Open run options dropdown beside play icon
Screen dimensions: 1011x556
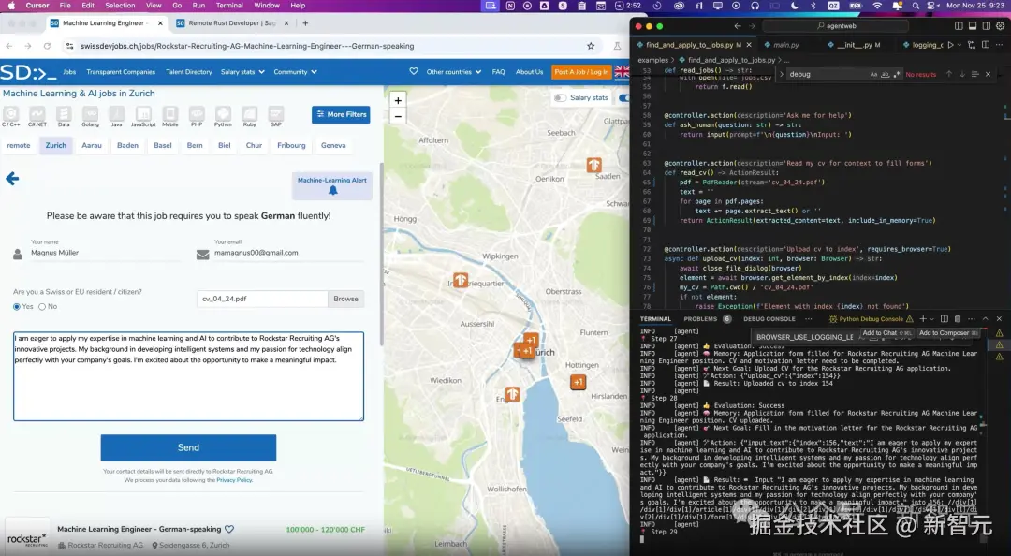[x=959, y=45]
